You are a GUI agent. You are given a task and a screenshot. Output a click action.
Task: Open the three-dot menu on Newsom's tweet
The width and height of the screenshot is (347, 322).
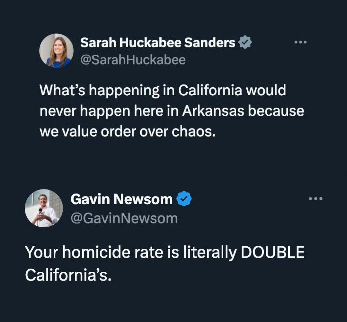pyautogui.click(x=316, y=199)
